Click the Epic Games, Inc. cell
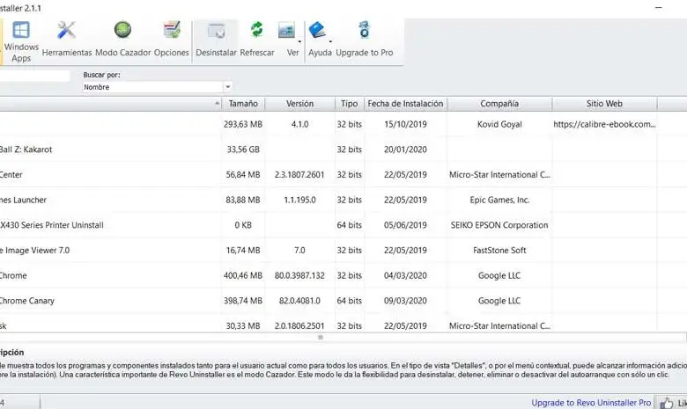The width and height of the screenshot is (687, 409). click(499, 200)
